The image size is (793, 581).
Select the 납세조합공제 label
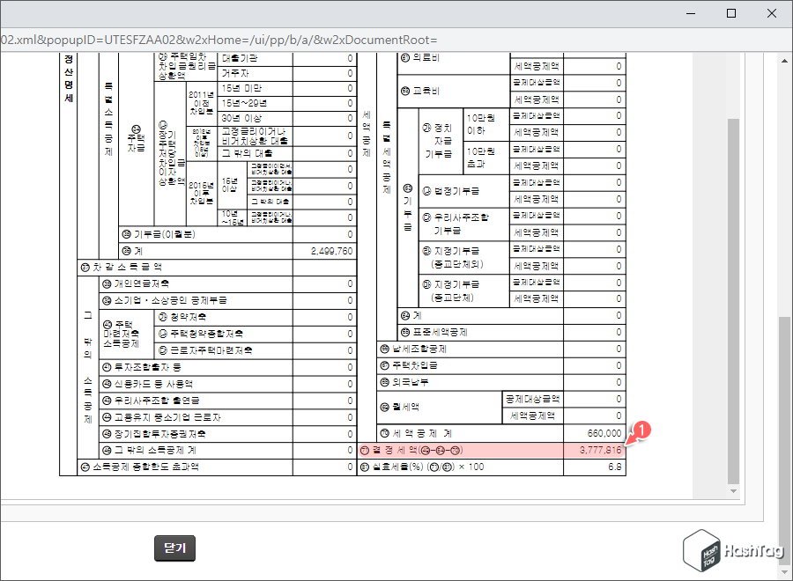[413, 349]
